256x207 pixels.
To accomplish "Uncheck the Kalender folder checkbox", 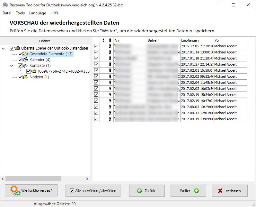I will point(20,60).
